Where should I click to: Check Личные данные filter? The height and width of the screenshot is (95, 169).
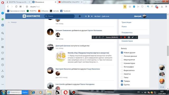point(122,56)
